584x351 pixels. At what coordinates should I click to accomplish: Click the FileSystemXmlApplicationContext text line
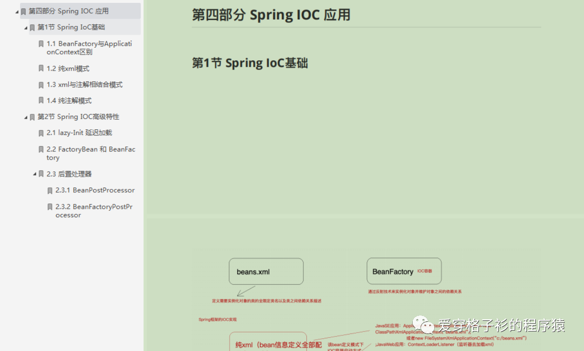click(x=466, y=338)
